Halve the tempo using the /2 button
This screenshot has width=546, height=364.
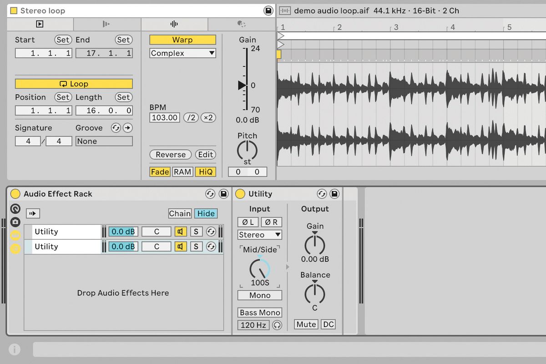pos(191,117)
